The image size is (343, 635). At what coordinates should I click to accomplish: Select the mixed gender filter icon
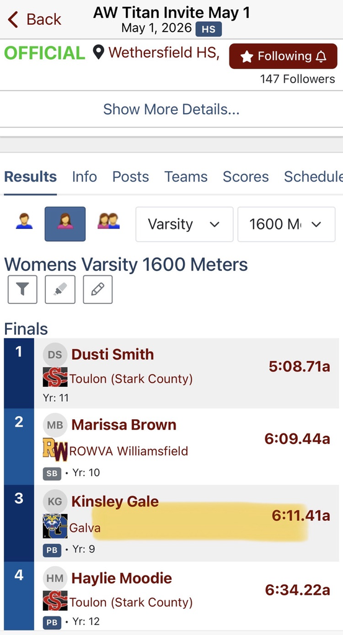[x=109, y=221]
